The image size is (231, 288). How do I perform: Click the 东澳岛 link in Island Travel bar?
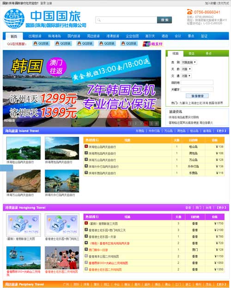point(140,131)
